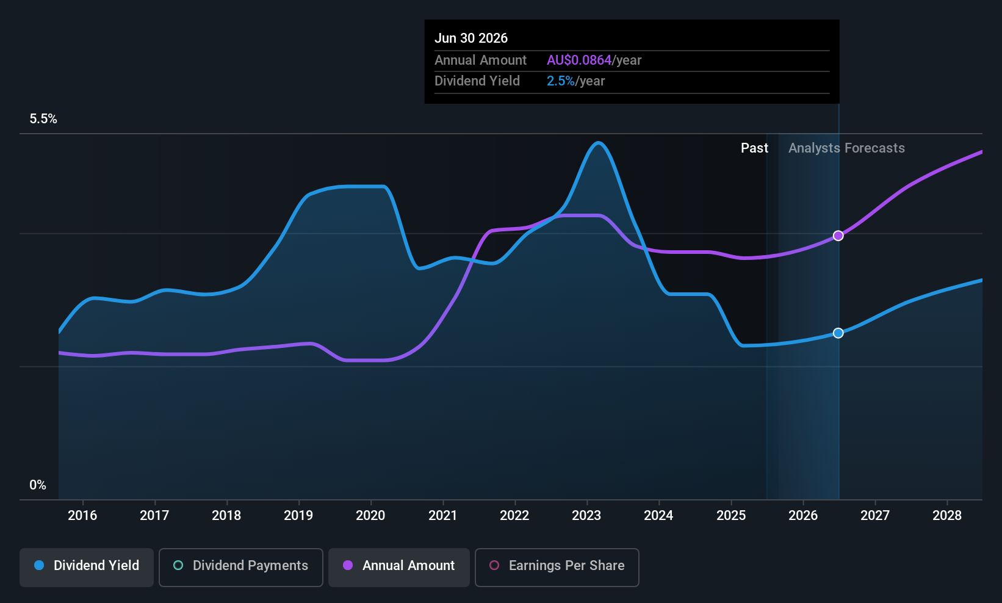Select the purple data point marker on chart
Viewport: 1002px width, 603px height.
pyautogui.click(x=838, y=236)
